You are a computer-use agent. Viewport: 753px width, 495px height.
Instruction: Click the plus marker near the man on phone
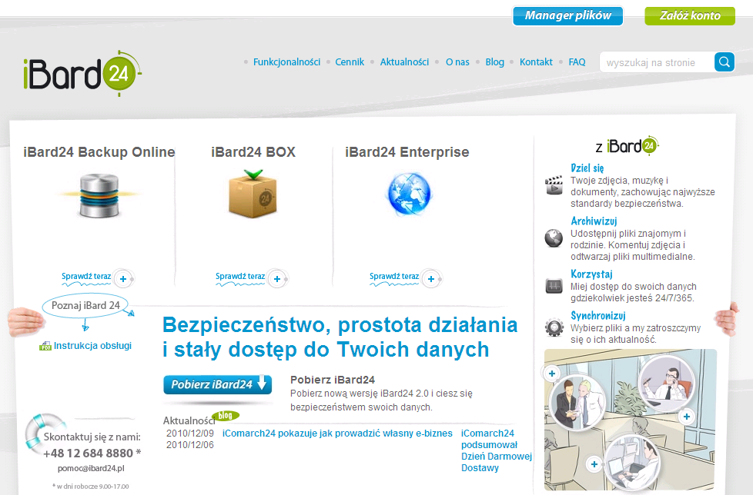687,417
